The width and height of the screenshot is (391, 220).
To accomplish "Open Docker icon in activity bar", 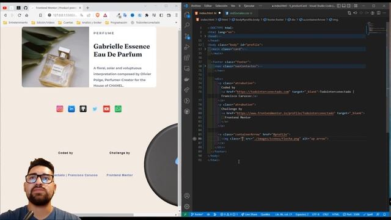I will coord(187,79).
